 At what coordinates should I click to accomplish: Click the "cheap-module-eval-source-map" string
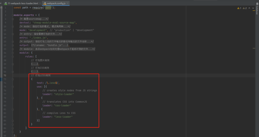click(x=54, y=23)
